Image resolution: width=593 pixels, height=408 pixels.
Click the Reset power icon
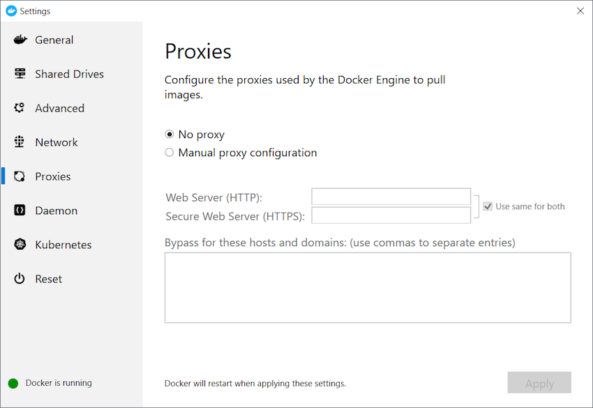(x=20, y=279)
